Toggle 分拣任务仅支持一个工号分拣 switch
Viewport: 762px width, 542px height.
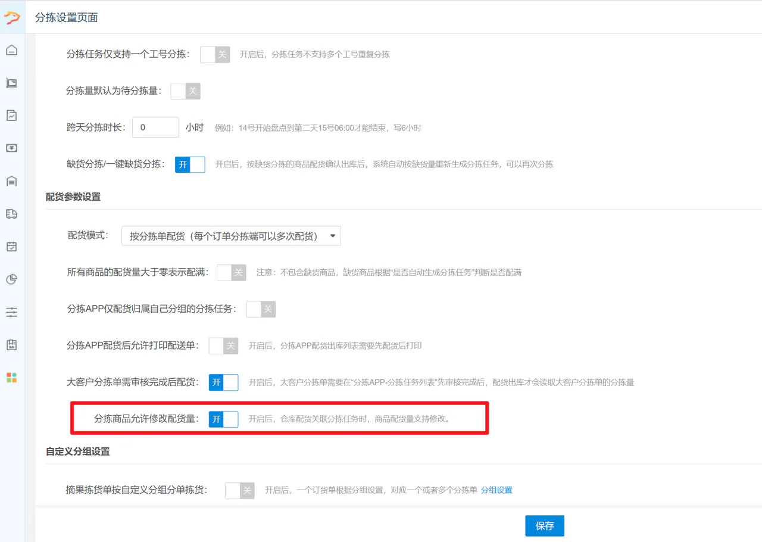[215, 55]
